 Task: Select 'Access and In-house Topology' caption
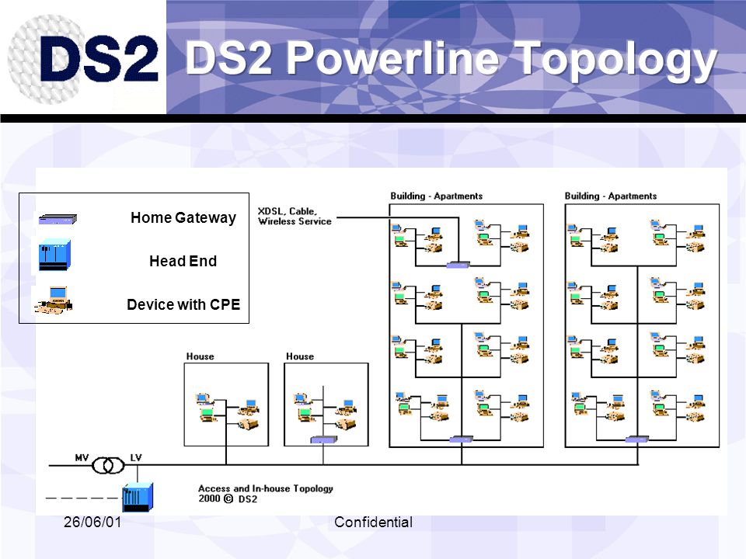[266, 488]
